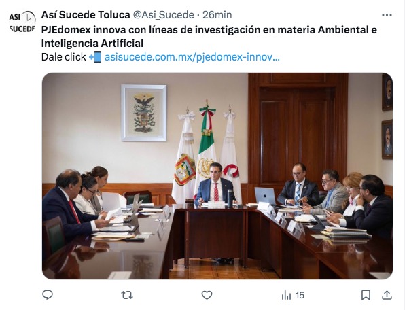Open the @Asi_Sucede handle
The width and height of the screenshot is (407, 310).
[x=164, y=15]
